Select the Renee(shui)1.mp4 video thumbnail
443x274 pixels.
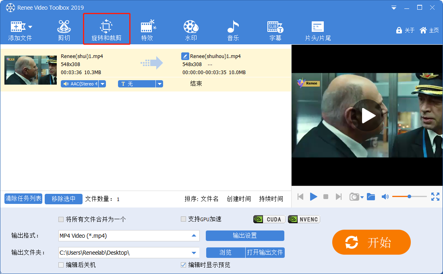coord(31,70)
